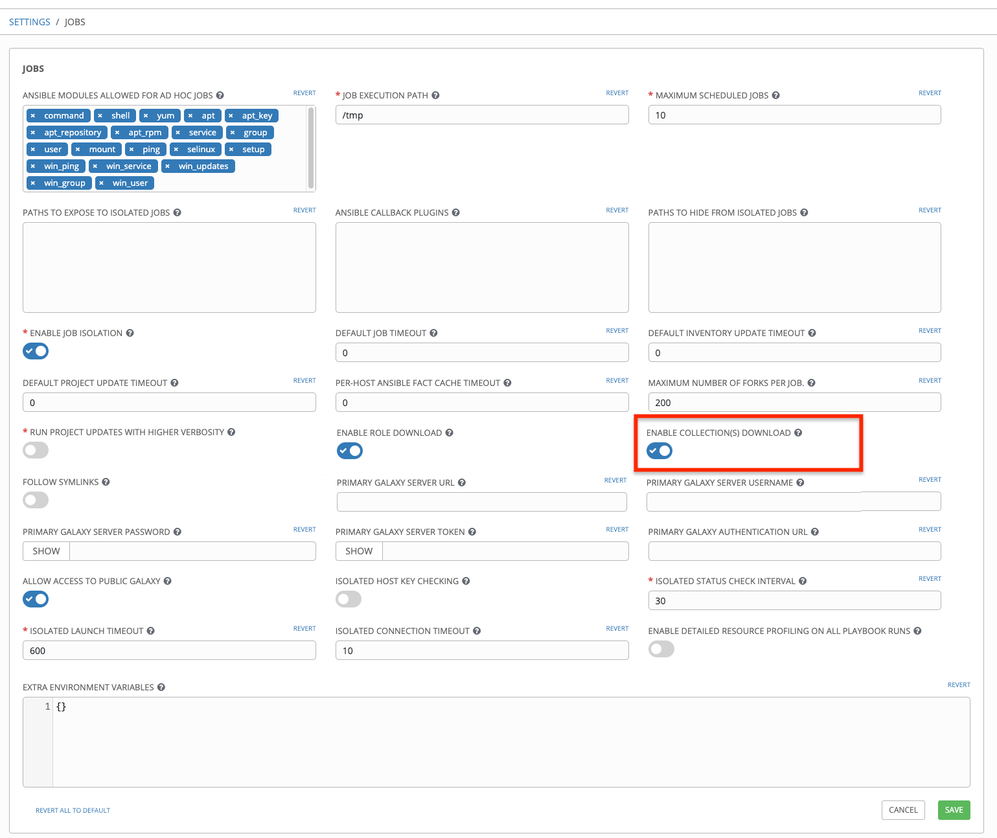The height and width of the screenshot is (838, 997).
Task: Open help for Maximum Number of Forks per Job
Action: coord(812,383)
